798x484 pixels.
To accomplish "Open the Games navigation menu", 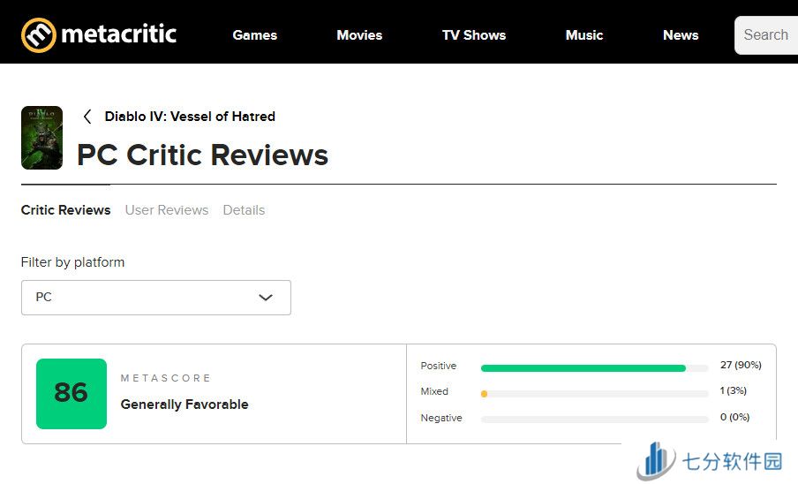I will [x=255, y=35].
